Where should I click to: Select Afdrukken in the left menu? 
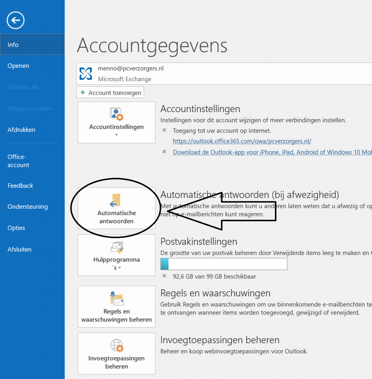21,130
